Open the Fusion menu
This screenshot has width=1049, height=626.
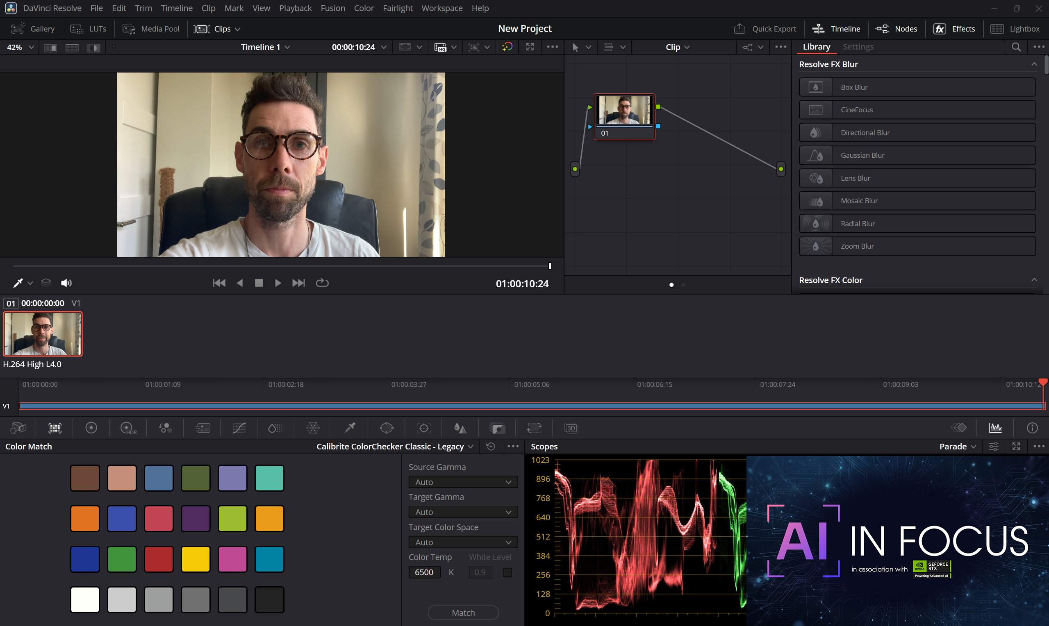[x=332, y=8]
